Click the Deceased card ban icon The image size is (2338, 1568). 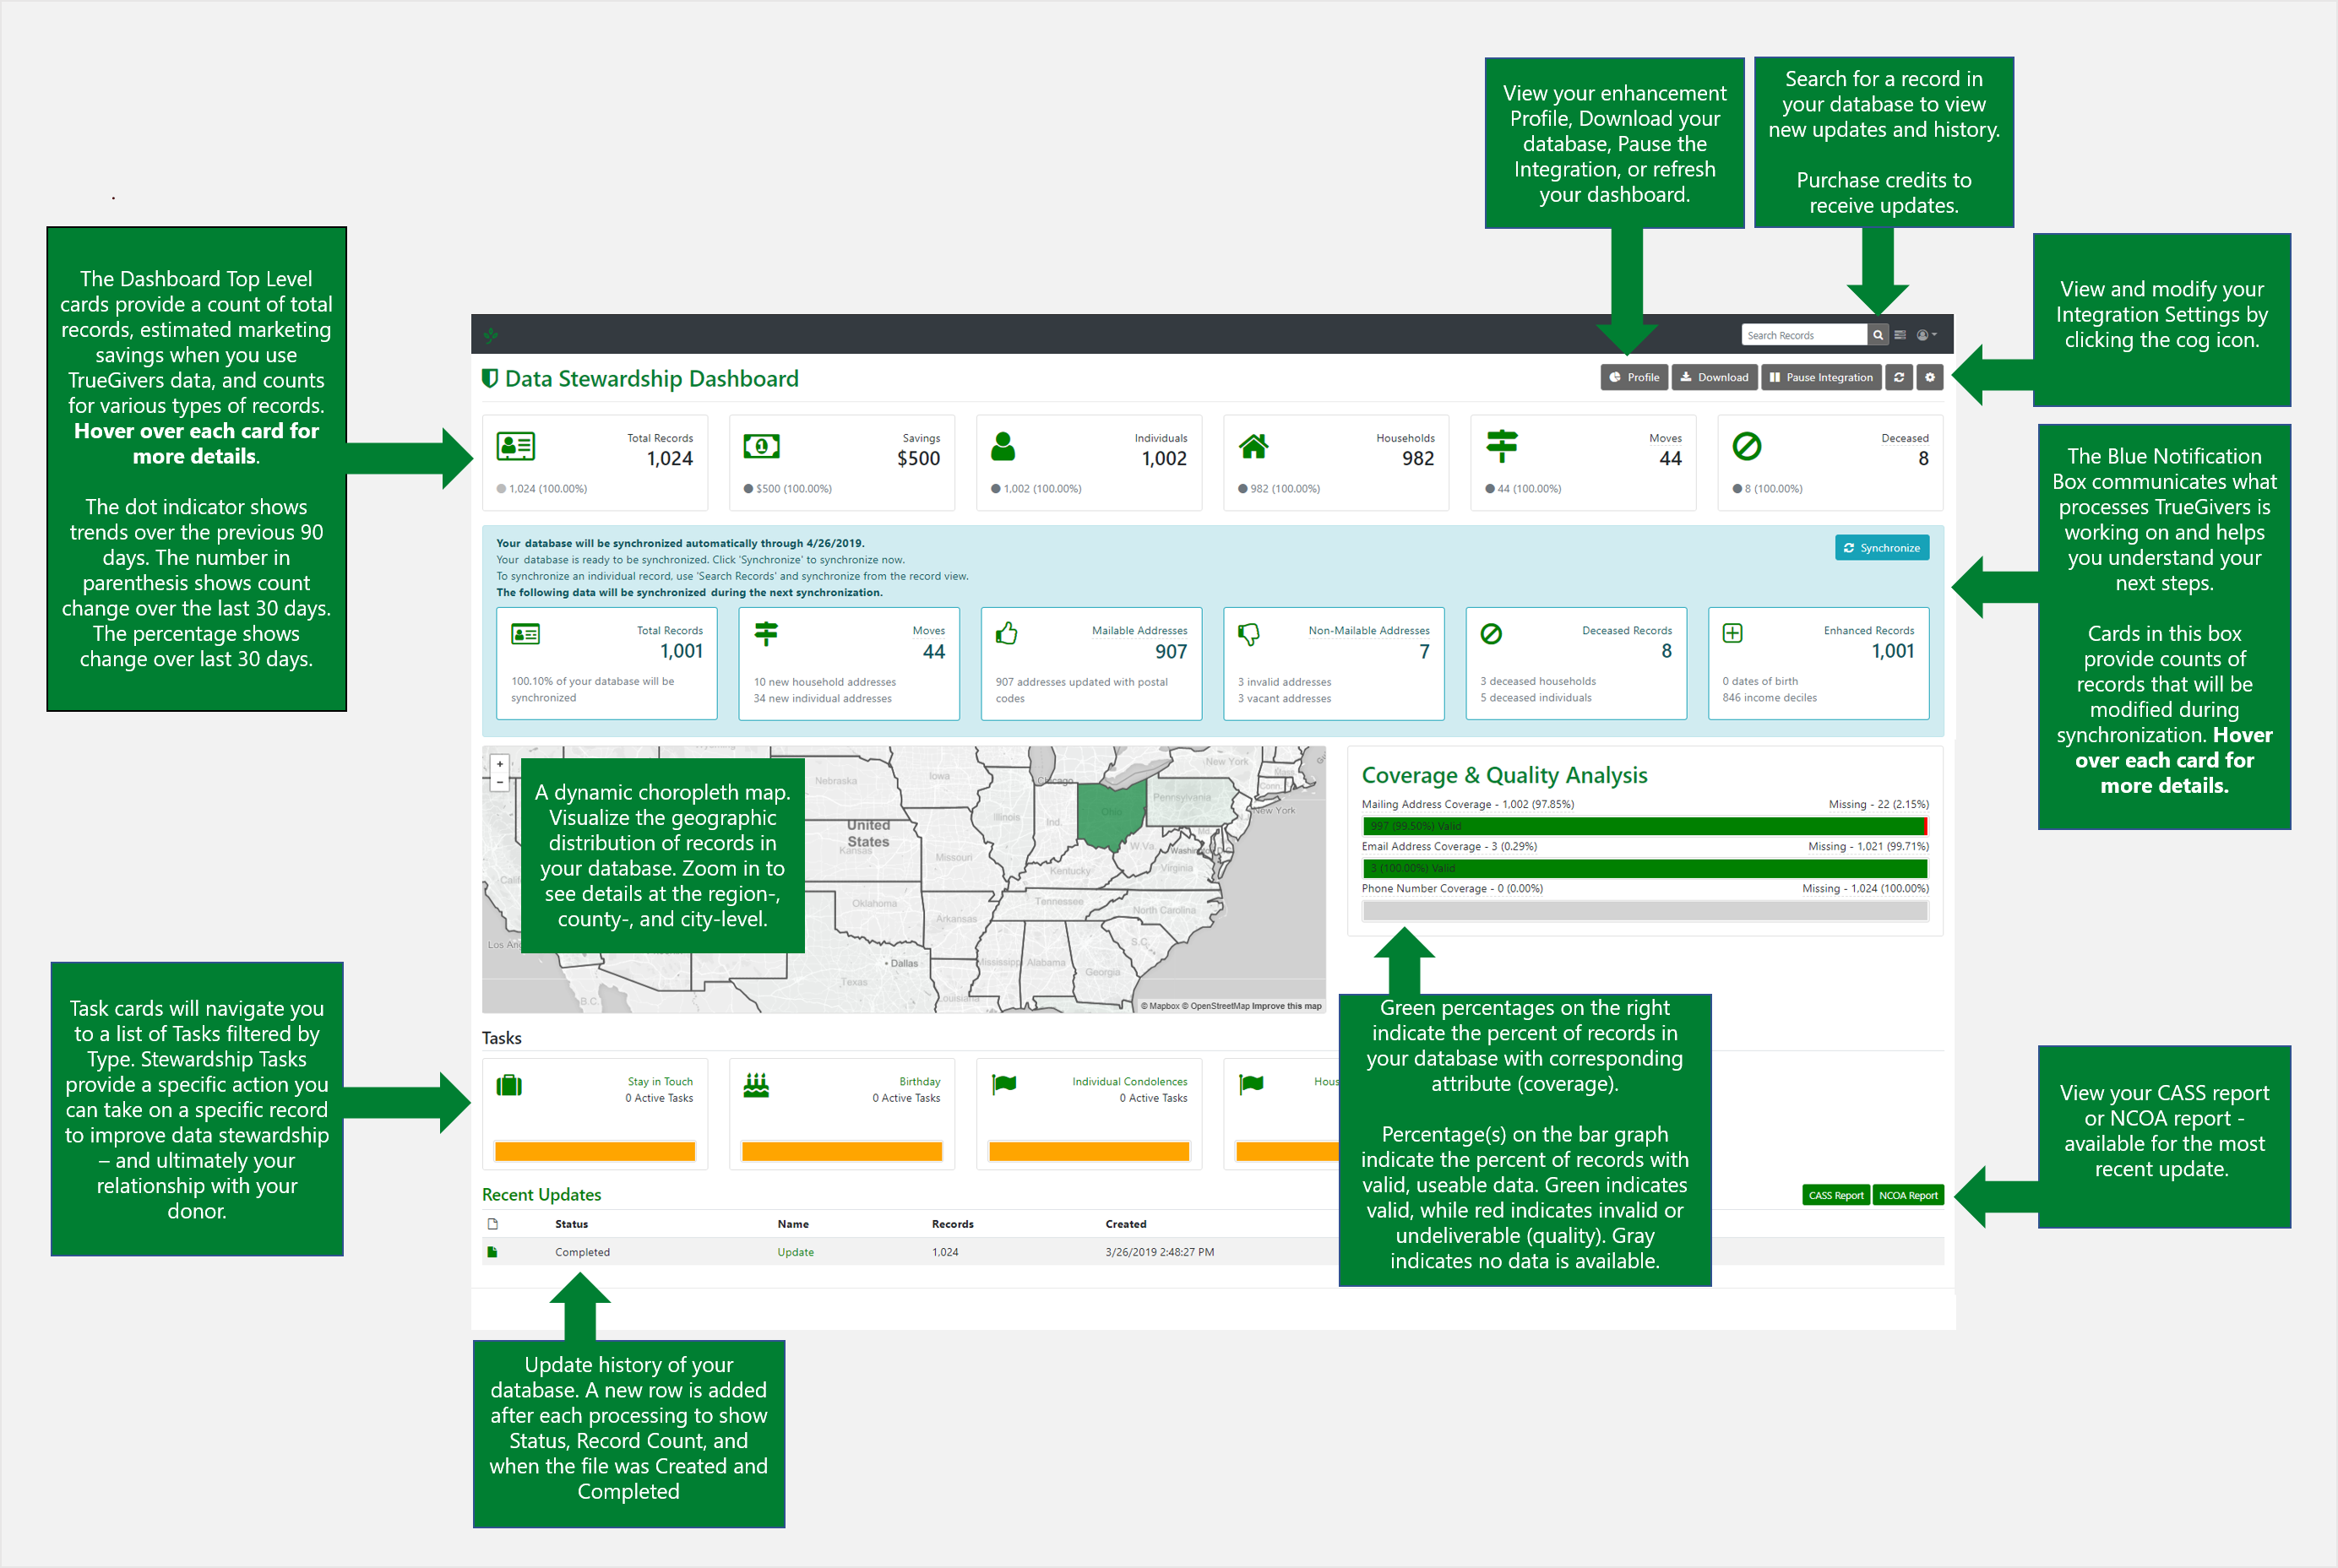1747,446
